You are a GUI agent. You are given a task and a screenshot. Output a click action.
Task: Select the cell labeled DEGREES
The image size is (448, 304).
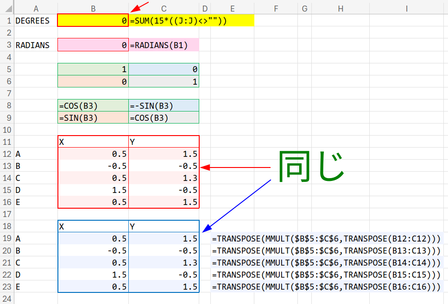click(x=32, y=21)
